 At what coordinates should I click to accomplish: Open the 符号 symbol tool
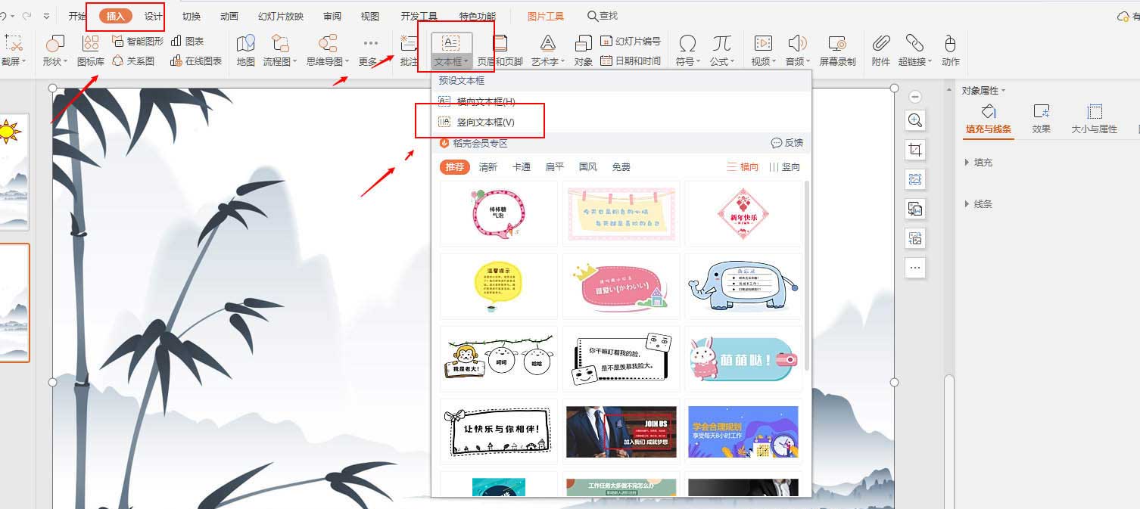tap(687, 50)
